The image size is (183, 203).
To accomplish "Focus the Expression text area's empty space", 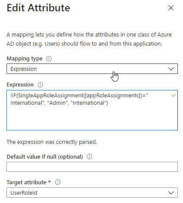I will tap(92, 118).
